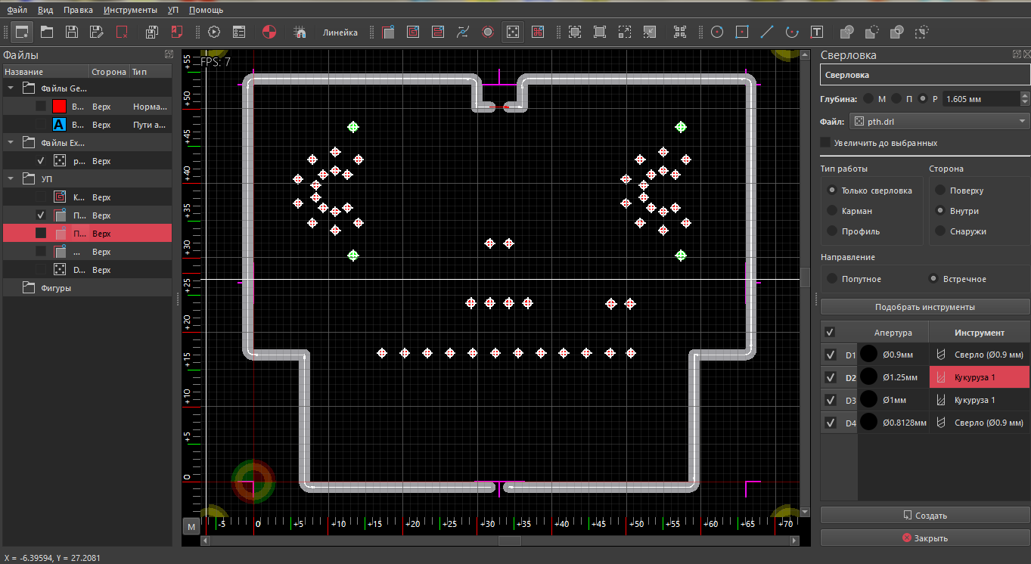Image resolution: width=1031 pixels, height=564 pixels.
Task: Click the shape subtract toolbar icon
Action: click(x=872, y=32)
